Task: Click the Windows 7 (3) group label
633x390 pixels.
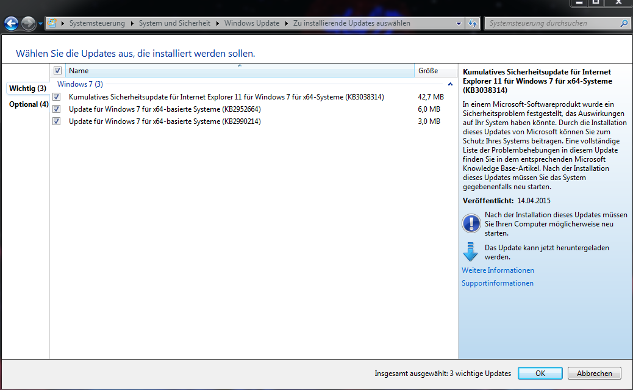Action: click(x=80, y=84)
